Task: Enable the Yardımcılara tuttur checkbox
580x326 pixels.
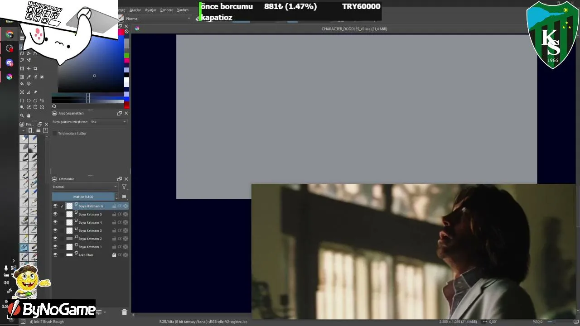Action: 55,134
